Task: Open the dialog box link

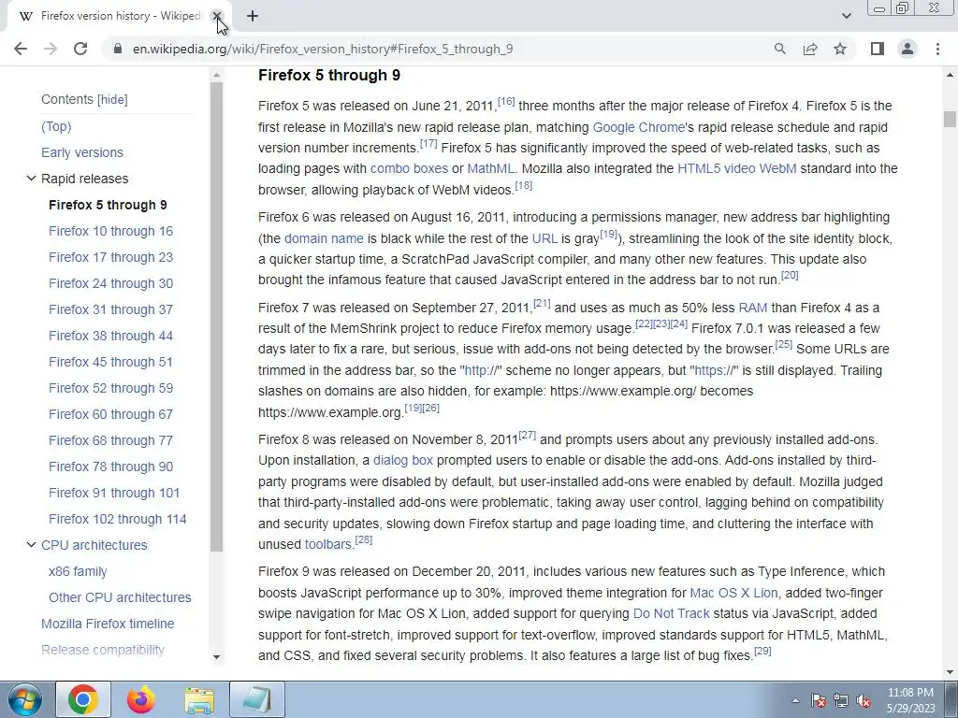Action: 403,460
